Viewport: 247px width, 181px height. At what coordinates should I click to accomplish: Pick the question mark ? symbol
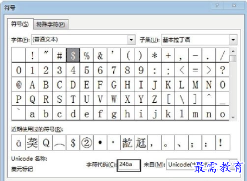222,70
